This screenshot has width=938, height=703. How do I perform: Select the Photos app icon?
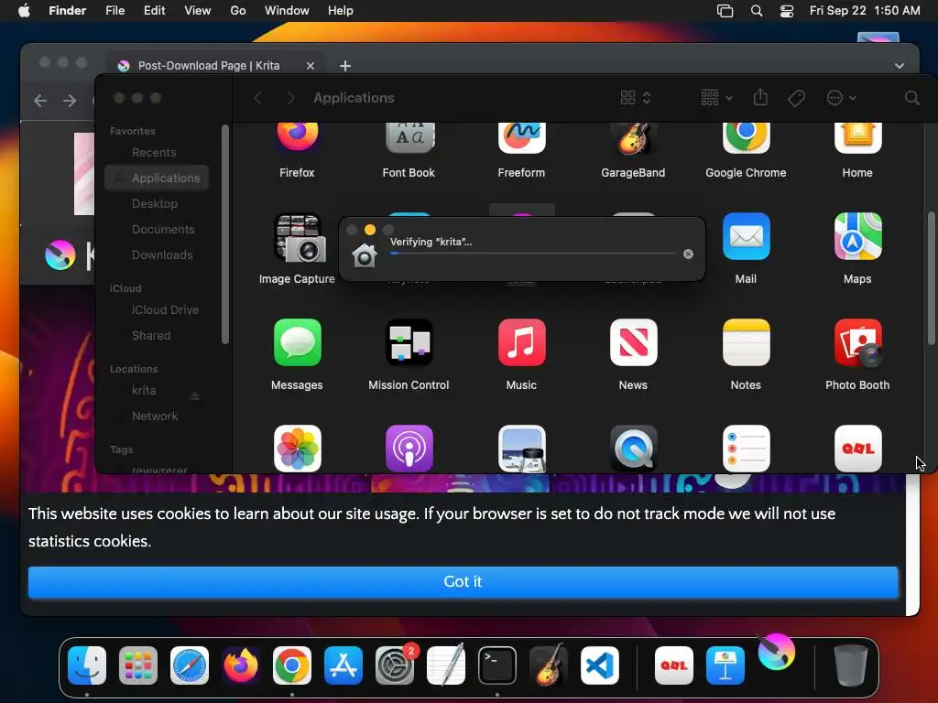[298, 449]
